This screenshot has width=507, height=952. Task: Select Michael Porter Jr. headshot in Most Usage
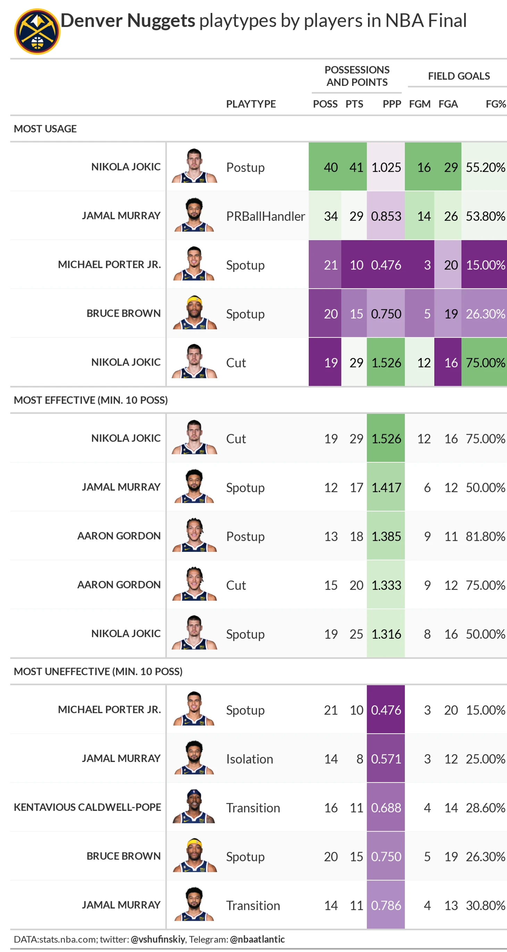(194, 263)
